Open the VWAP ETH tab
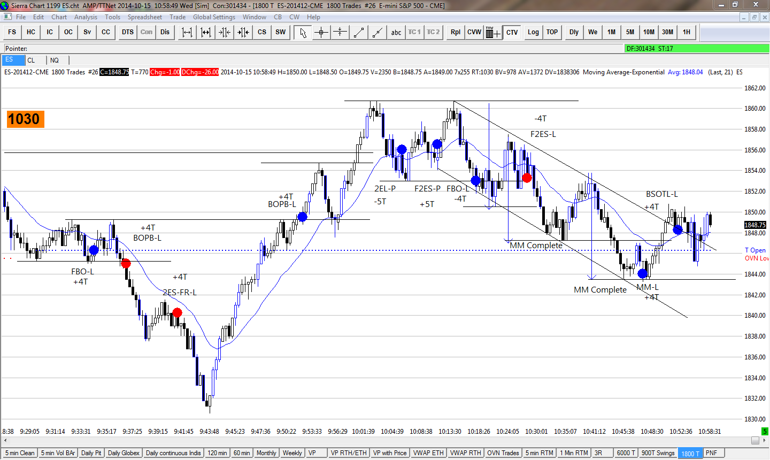The height and width of the screenshot is (460, 770). (428, 453)
